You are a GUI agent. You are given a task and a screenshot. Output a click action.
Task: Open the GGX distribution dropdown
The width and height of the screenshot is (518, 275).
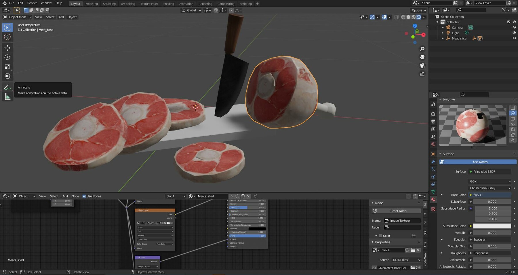[489, 181]
